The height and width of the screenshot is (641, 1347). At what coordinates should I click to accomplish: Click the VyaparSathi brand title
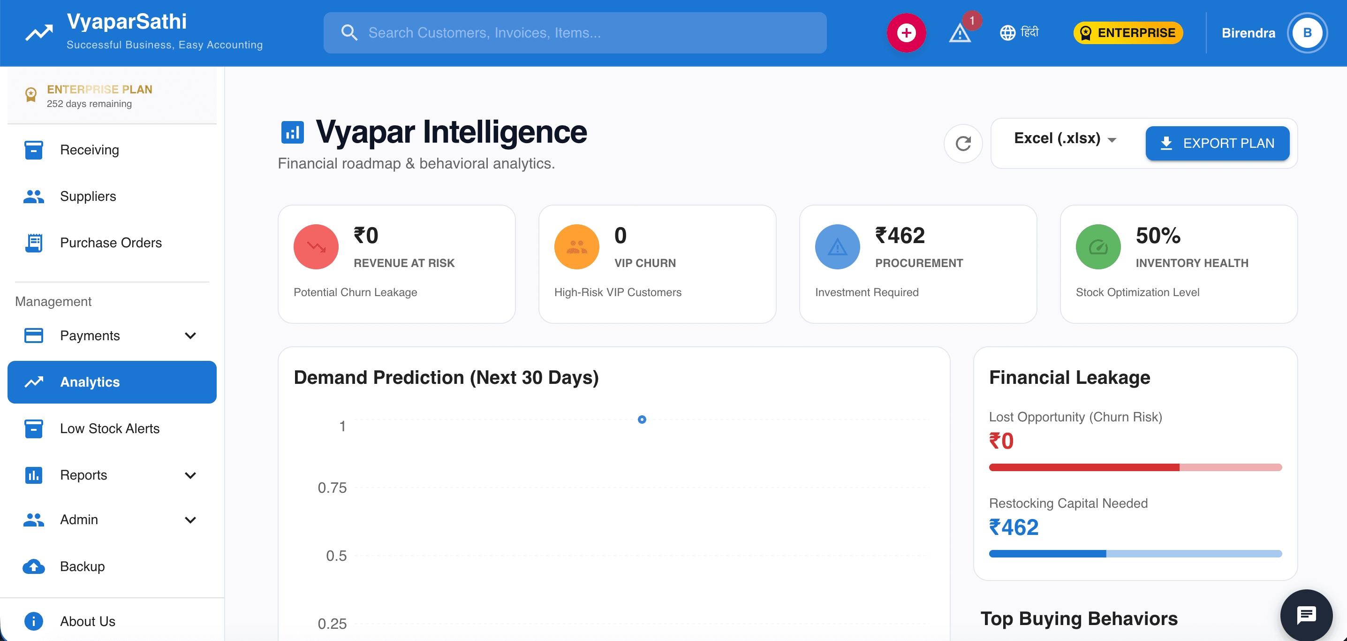coord(127,22)
